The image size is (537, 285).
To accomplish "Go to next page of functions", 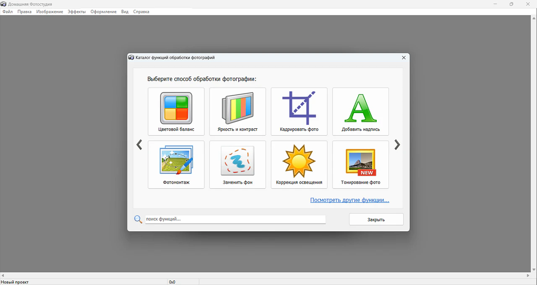I will tap(397, 145).
